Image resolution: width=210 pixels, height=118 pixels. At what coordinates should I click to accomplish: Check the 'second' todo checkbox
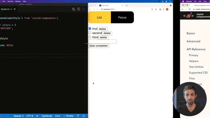coord(90,33)
